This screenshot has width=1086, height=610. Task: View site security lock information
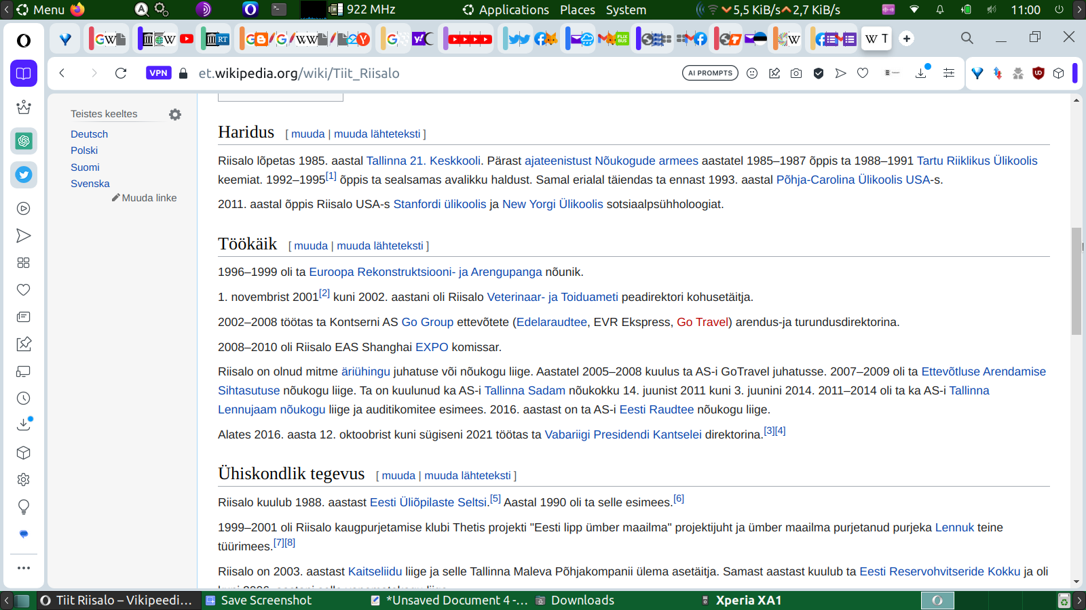(x=183, y=73)
